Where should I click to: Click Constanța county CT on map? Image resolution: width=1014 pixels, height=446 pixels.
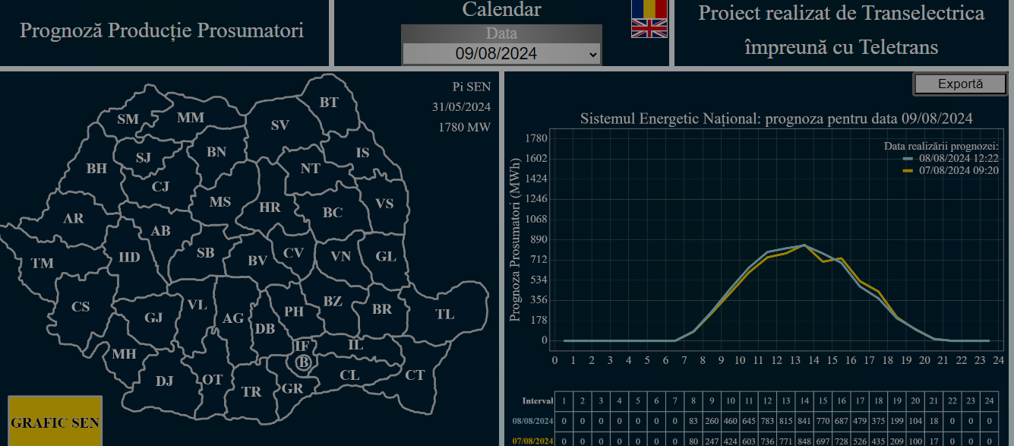point(415,375)
